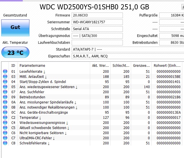Select the UltraDMA-CRC-Fehler parameter name
The height and width of the screenshot is (158, 184).
[36, 138]
